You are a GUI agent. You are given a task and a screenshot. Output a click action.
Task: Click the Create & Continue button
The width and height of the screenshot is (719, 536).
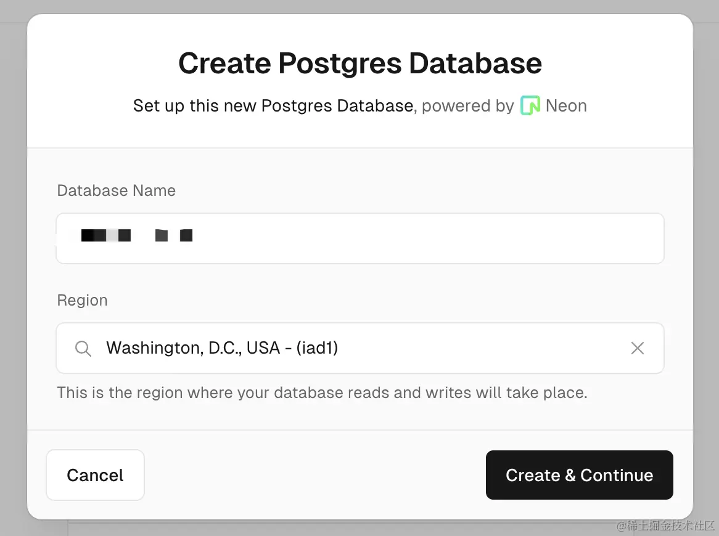tap(579, 475)
